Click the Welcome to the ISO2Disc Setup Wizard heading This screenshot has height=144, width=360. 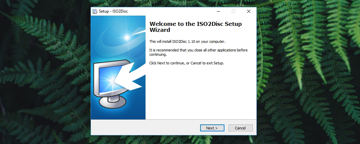(195, 27)
